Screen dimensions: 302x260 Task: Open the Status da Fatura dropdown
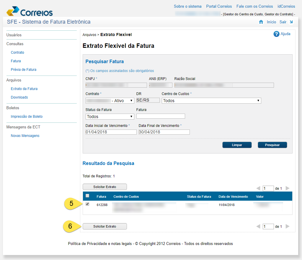pyautogui.click(x=110, y=117)
